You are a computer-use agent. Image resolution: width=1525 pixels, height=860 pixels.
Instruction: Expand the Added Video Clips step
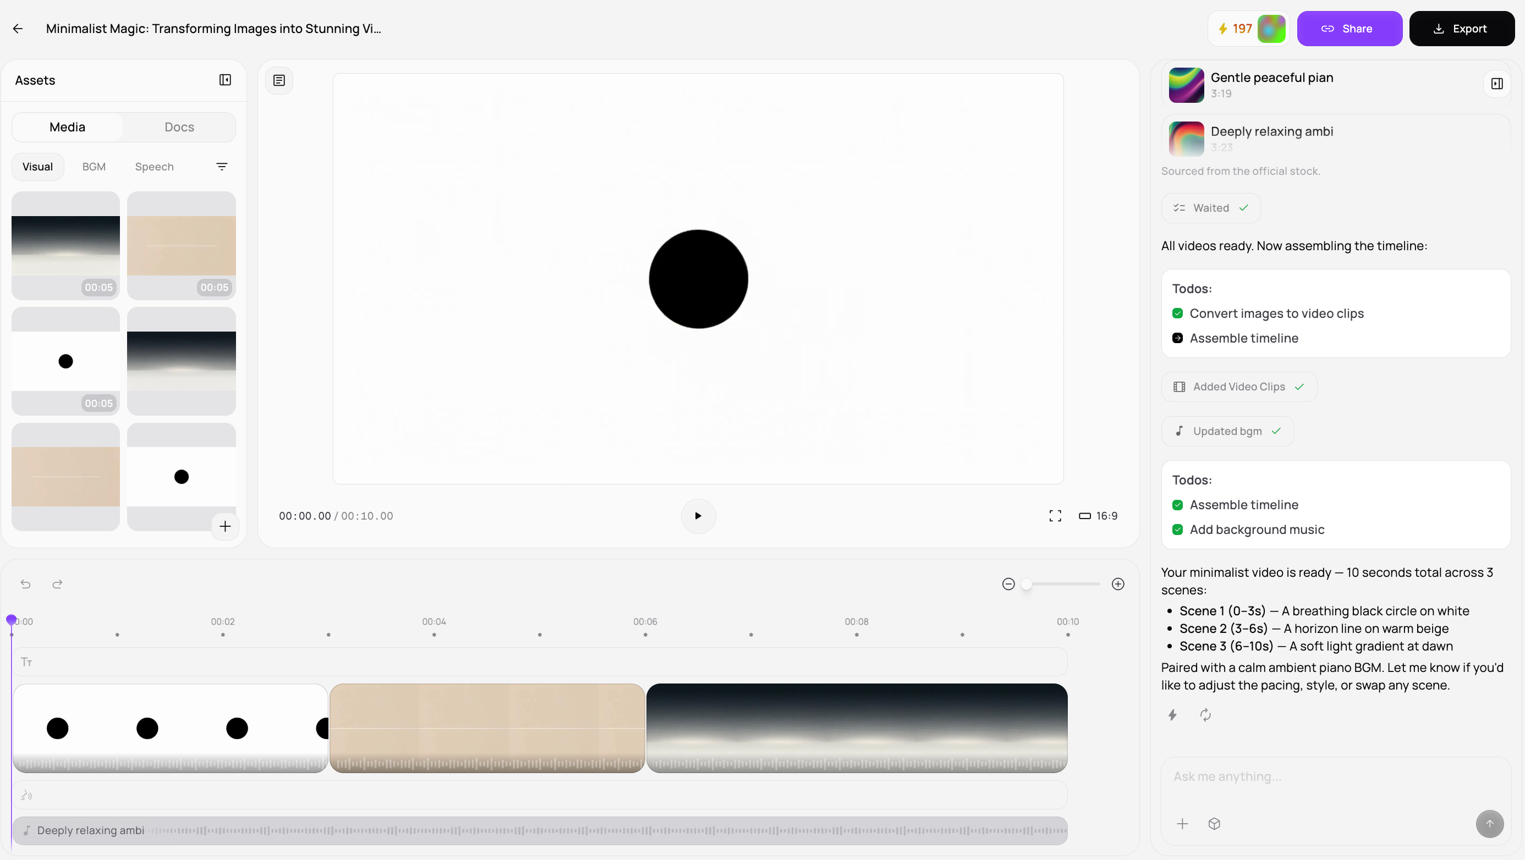[1238, 387]
